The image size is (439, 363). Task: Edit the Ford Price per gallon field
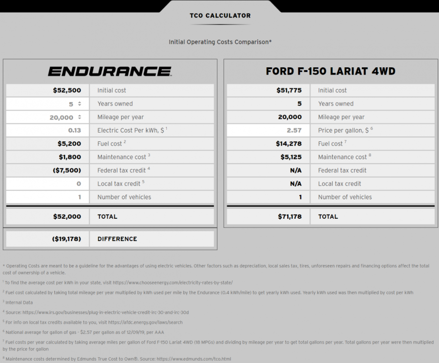pos(268,130)
